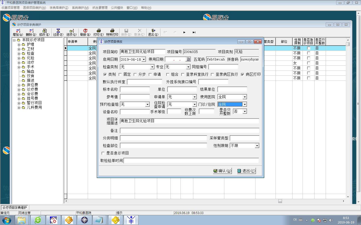The height and width of the screenshot is (225, 361).
Task: Enable 登录科室执行 checkbox
Action: tap(183, 74)
